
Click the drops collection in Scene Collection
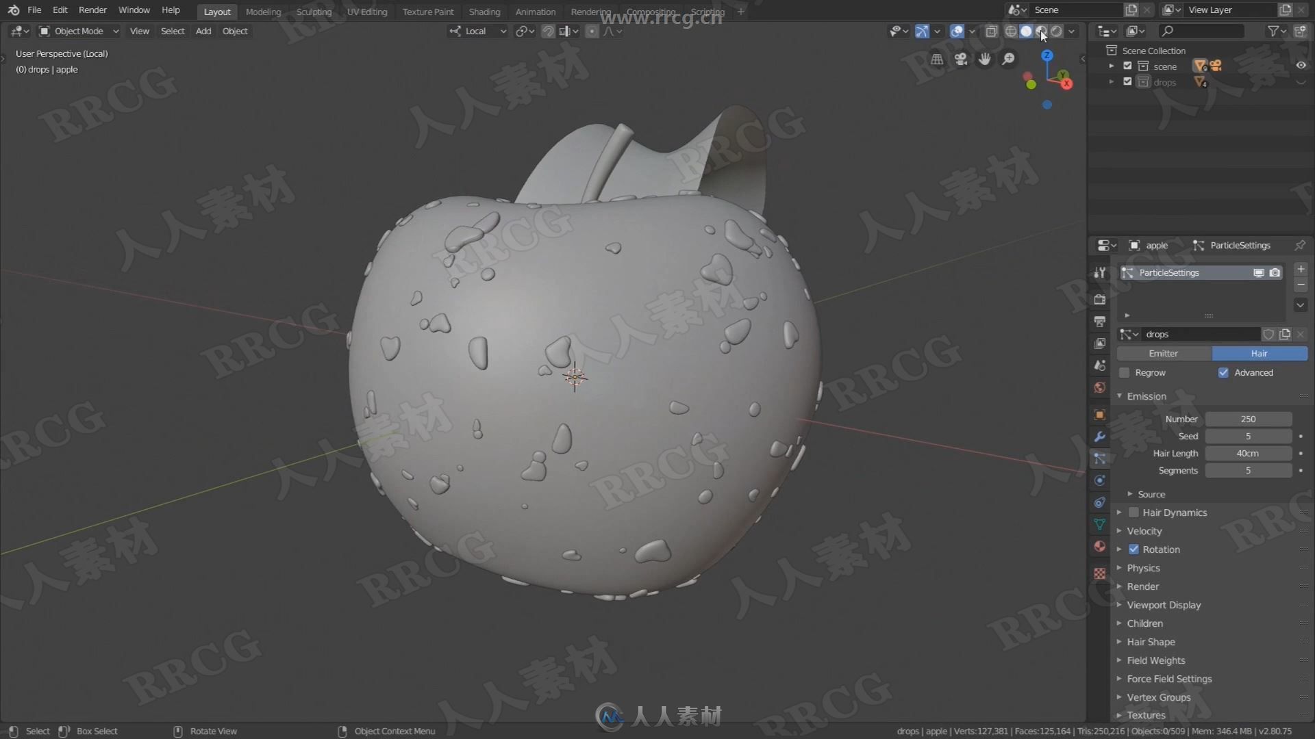click(1165, 82)
